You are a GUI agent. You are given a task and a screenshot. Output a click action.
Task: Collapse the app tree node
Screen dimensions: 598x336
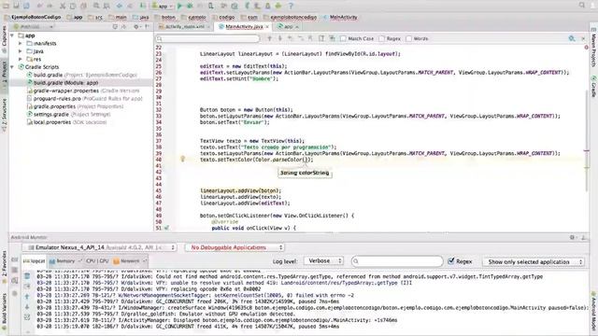[x=12, y=35]
